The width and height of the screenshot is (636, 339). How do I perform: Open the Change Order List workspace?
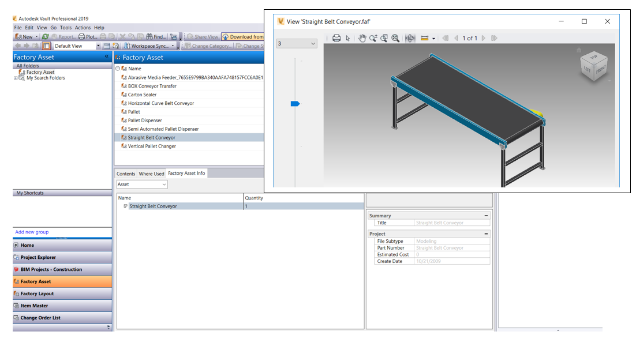click(x=62, y=318)
